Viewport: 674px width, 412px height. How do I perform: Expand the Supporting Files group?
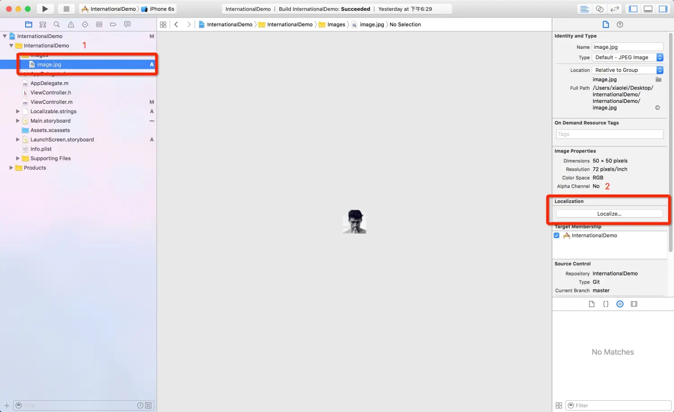point(18,159)
